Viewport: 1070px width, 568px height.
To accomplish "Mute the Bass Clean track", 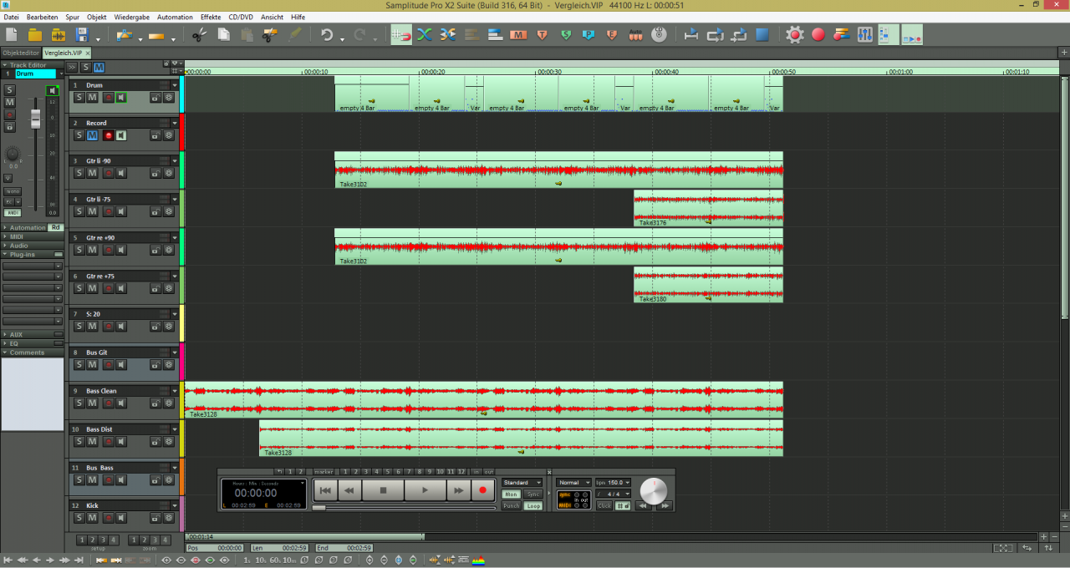I will pos(92,403).
